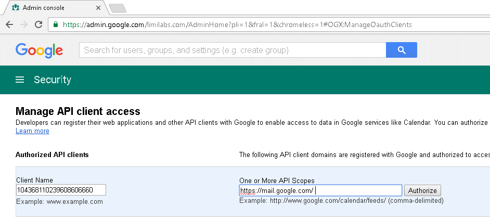Click the blue search magnifier button

[x=401, y=50]
